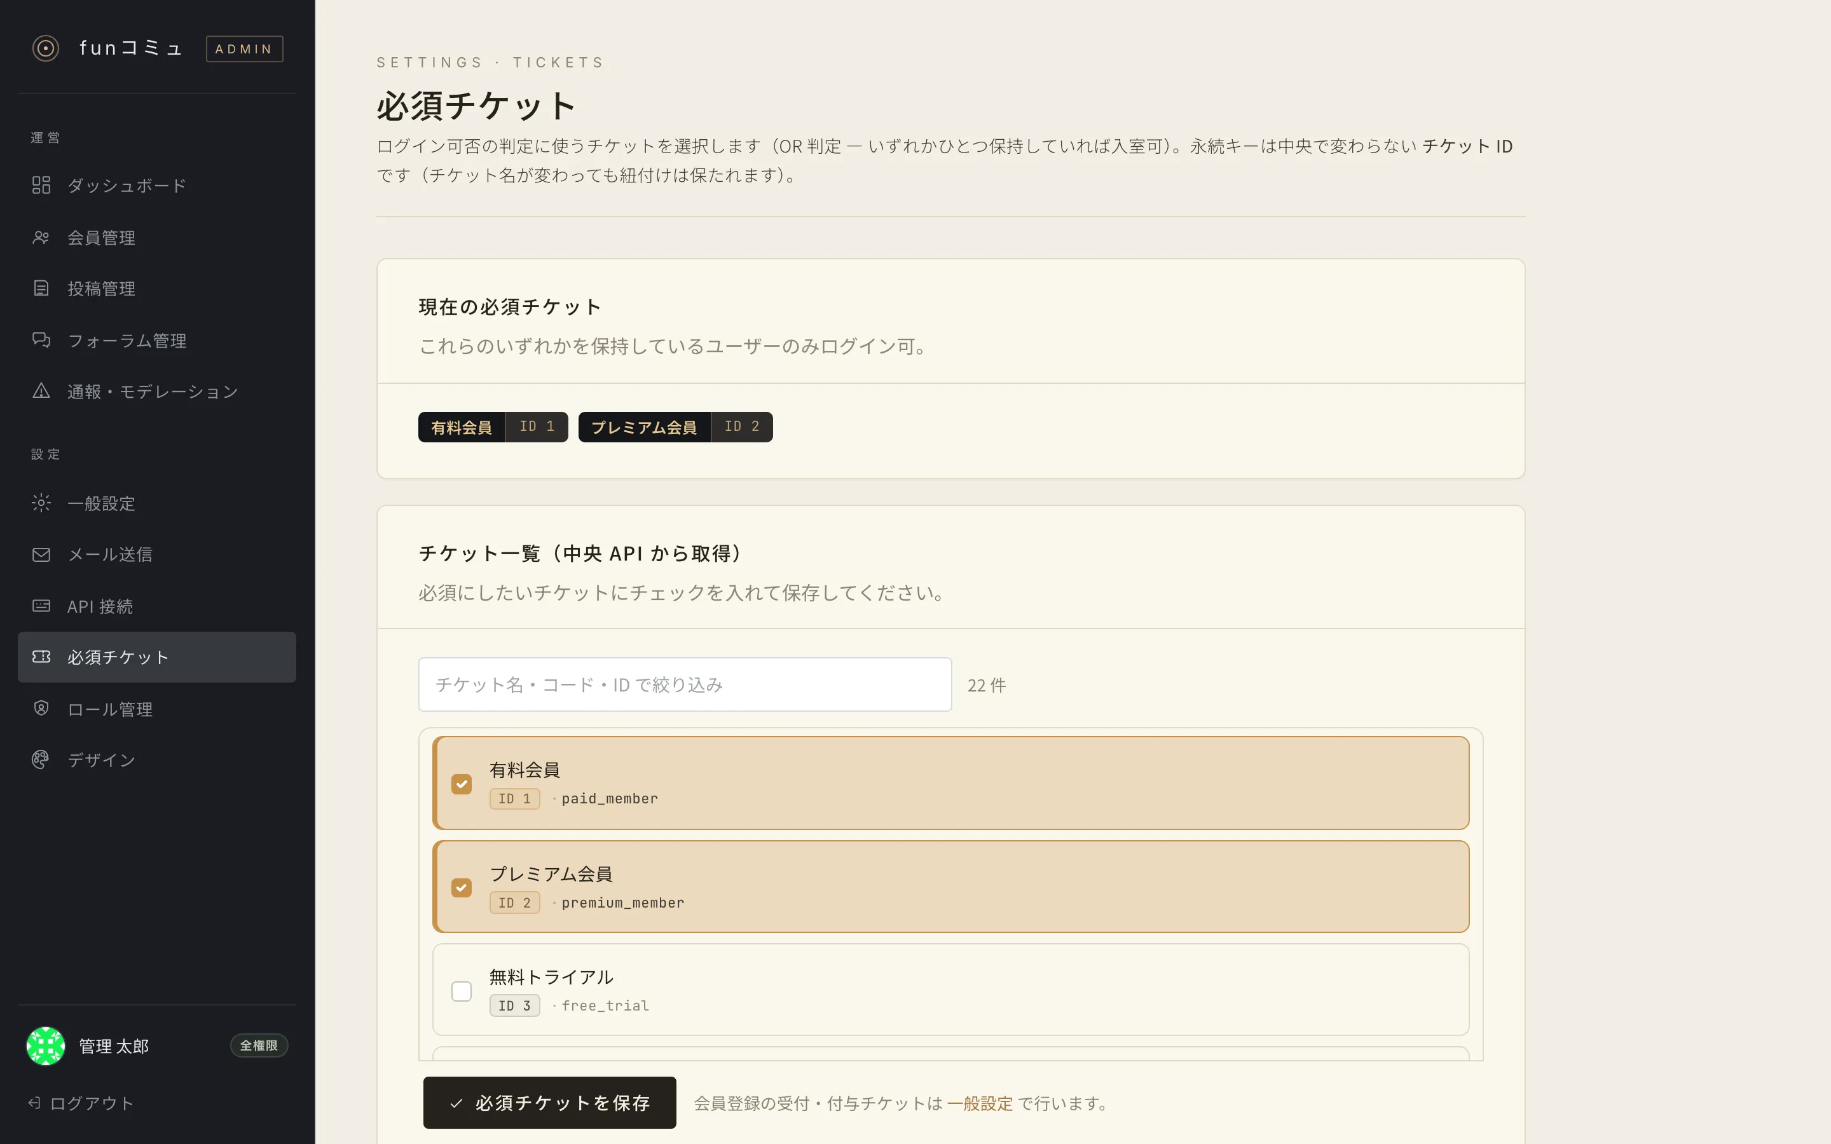This screenshot has height=1144, width=1831.
Task: Click the funコミュ logo icon
Action: 45,48
